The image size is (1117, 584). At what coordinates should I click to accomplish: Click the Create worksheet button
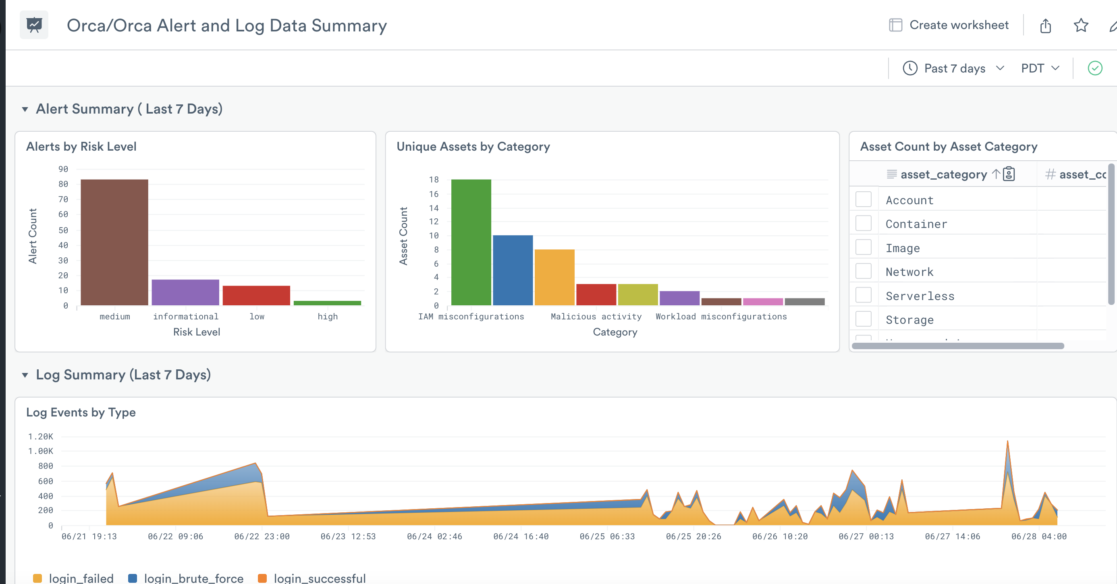pos(958,25)
